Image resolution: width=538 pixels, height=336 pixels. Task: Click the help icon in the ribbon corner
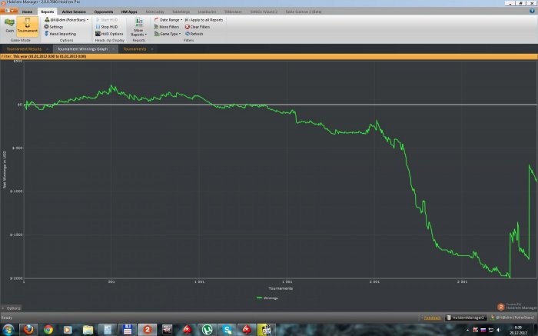[532, 11]
